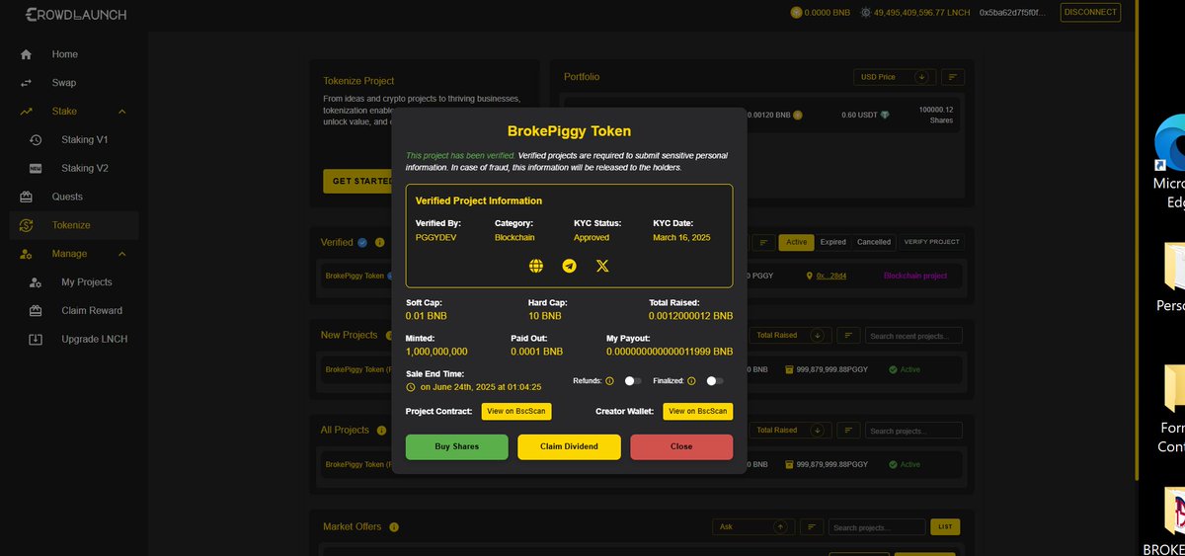The image size is (1185, 556).
Task: Click the Claim Dividend button
Action: (x=569, y=446)
